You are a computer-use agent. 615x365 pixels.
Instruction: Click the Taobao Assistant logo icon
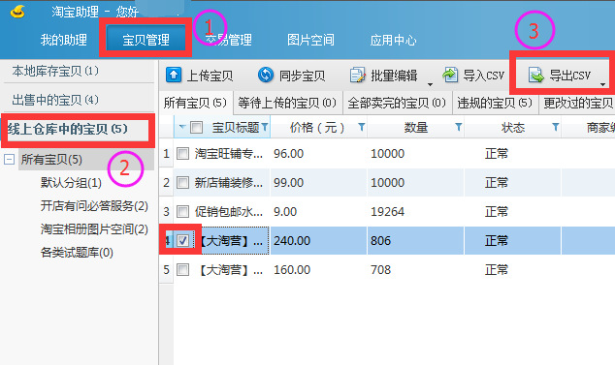(18, 12)
